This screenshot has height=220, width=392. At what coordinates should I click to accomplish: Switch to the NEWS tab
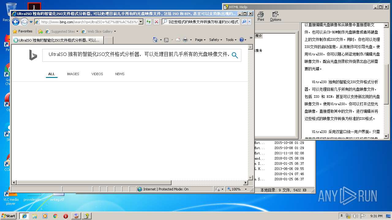coord(120,74)
